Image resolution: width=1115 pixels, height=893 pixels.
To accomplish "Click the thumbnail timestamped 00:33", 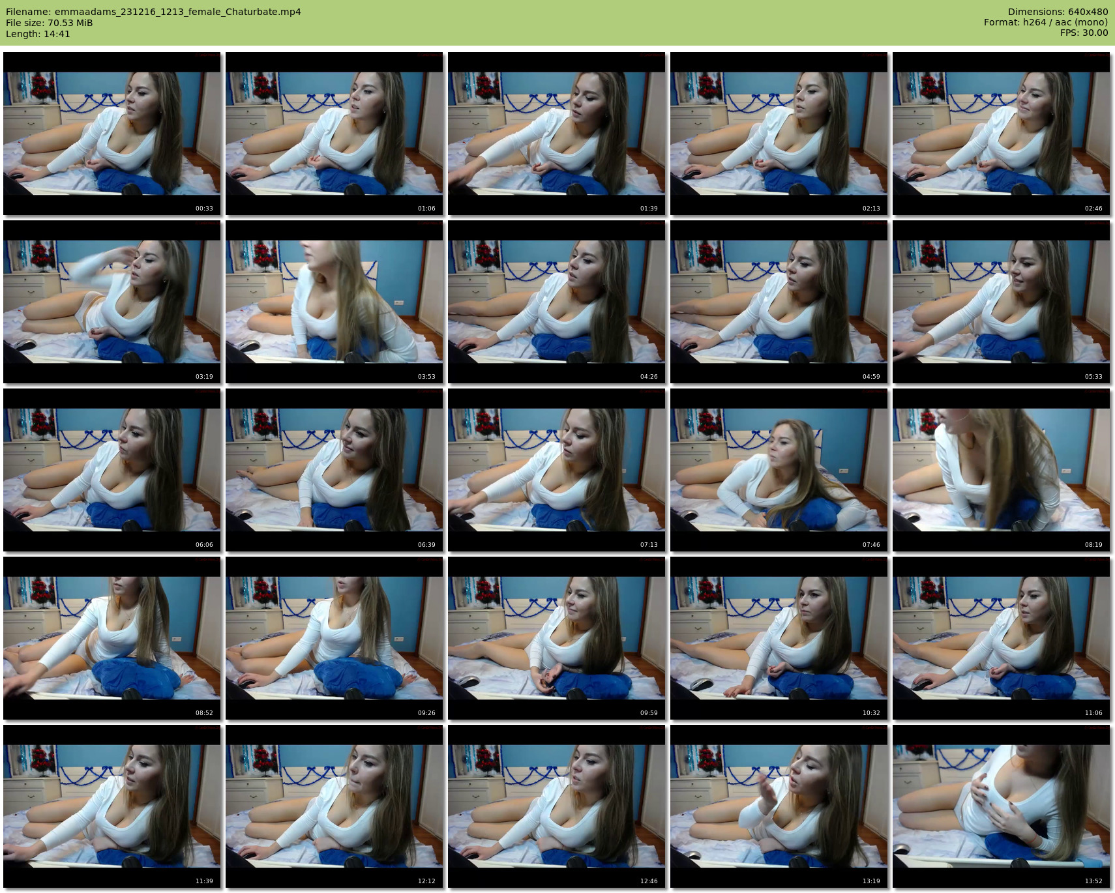I will 111,134.
